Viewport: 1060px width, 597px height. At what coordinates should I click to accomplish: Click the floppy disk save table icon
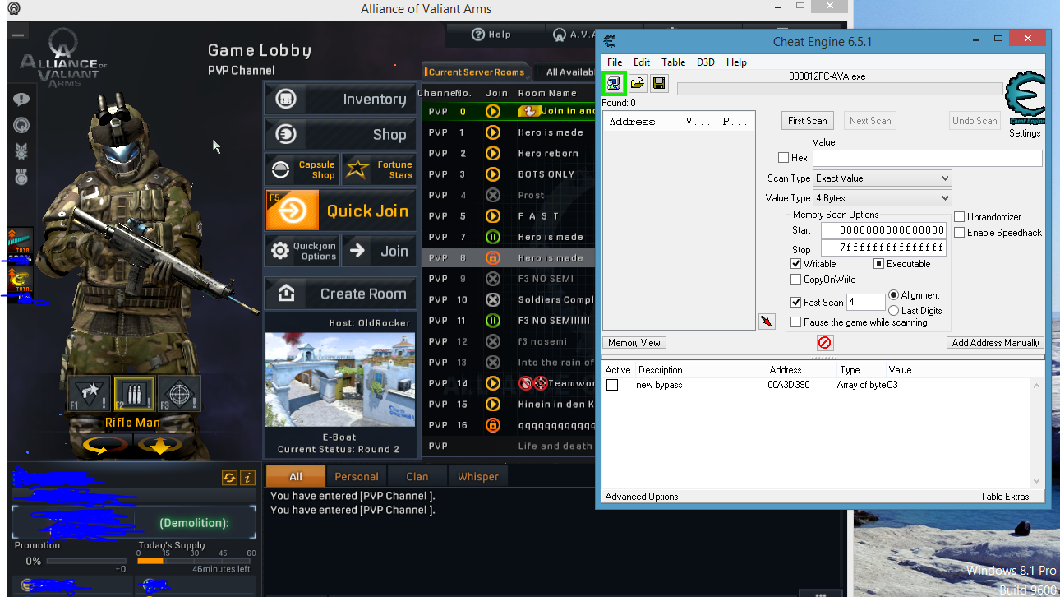[x=659, y=83]
